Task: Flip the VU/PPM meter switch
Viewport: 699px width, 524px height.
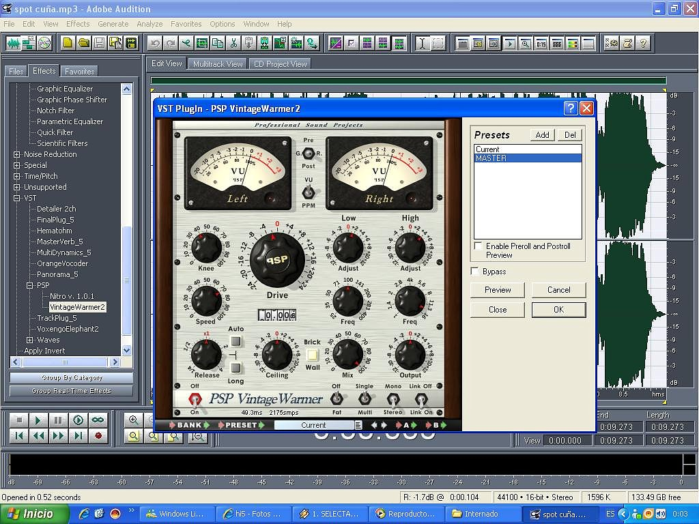Action: click(309, 192)
